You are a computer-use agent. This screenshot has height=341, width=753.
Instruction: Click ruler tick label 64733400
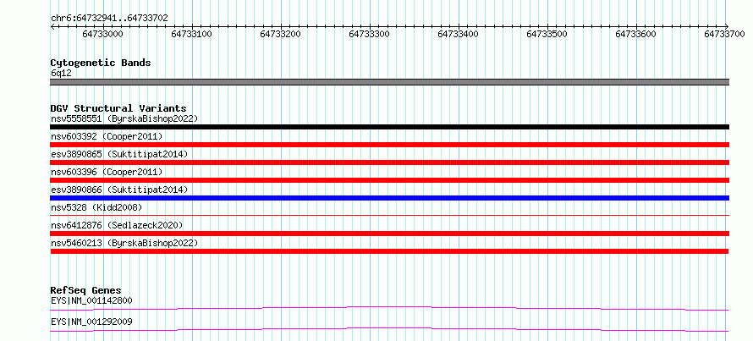(x=459, y=34)
